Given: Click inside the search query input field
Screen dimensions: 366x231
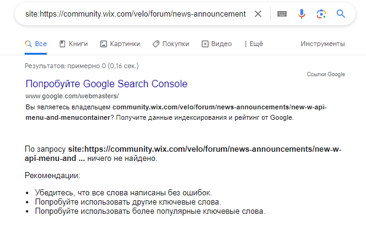Looking at the screenshot, I should click(x=135, y=14).
